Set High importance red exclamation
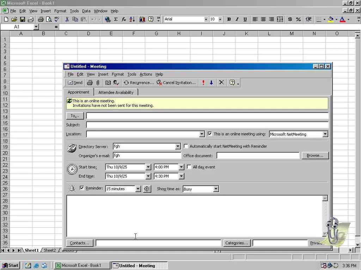The image size is (361, 270). pos(203,83)
